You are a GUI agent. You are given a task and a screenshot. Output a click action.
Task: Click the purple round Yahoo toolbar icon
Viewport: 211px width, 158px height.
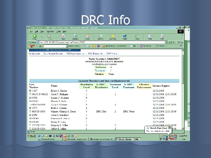point(98,46)
